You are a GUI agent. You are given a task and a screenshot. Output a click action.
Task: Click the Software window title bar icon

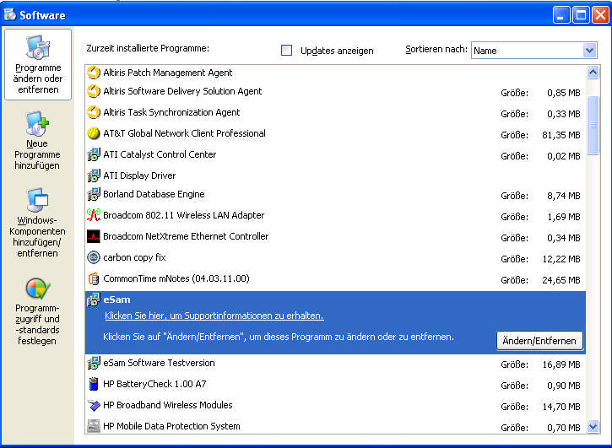[10, 14]
